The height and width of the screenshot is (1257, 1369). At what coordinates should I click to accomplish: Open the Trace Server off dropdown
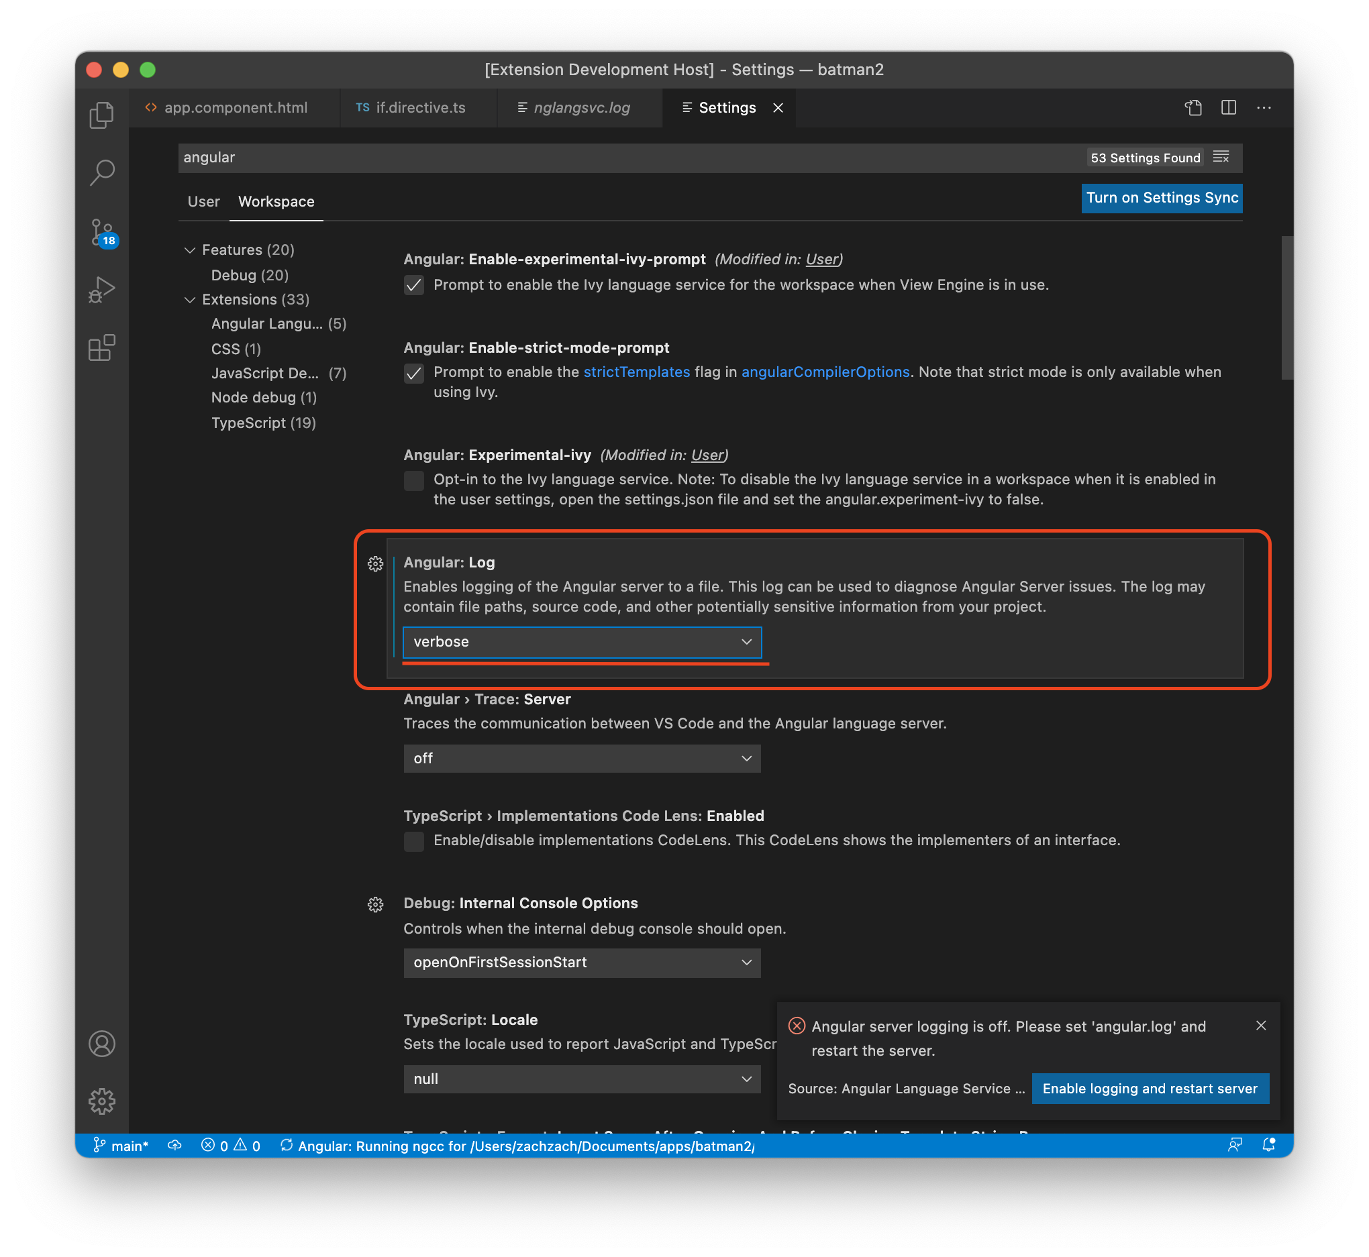(582, 759)
